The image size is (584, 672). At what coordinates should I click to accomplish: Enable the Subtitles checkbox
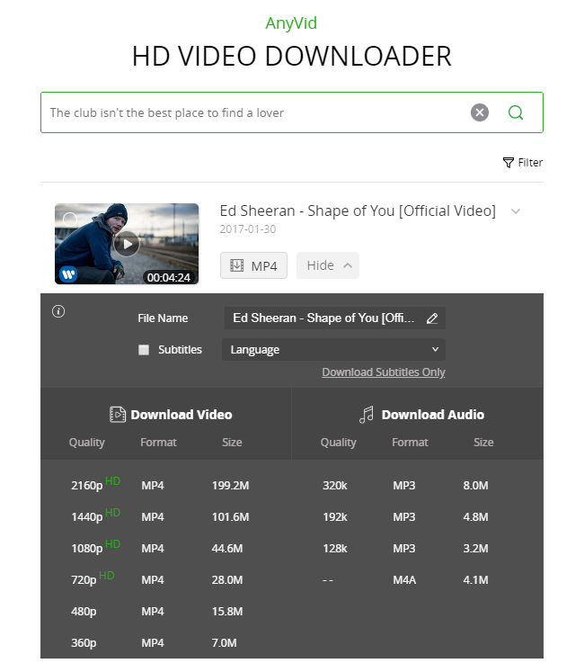144,350
